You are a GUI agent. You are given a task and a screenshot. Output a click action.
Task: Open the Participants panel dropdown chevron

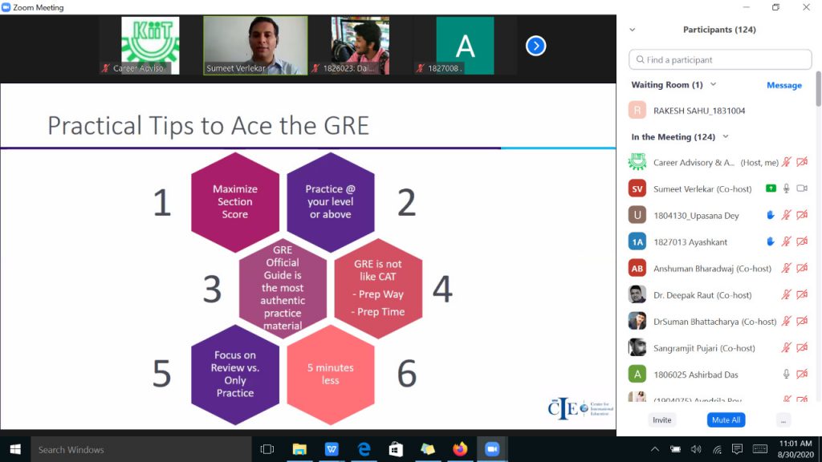coord(632,30)
